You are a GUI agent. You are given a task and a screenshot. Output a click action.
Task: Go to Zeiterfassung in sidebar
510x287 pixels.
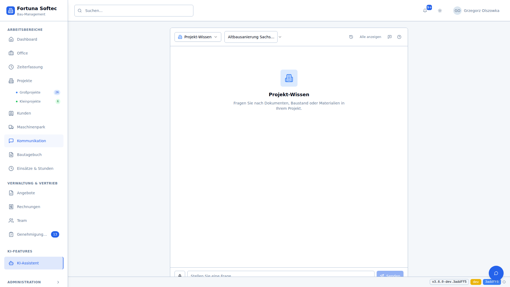30,67
